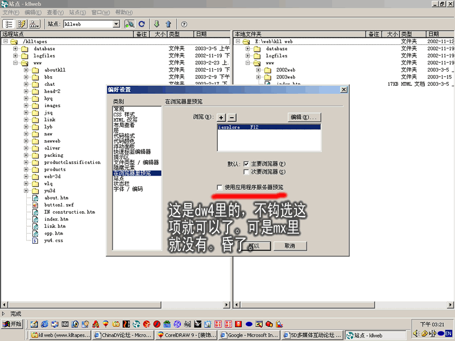Switch to CorelDRAW 9 taskbar window
The image size is (455, 341).
187,335
